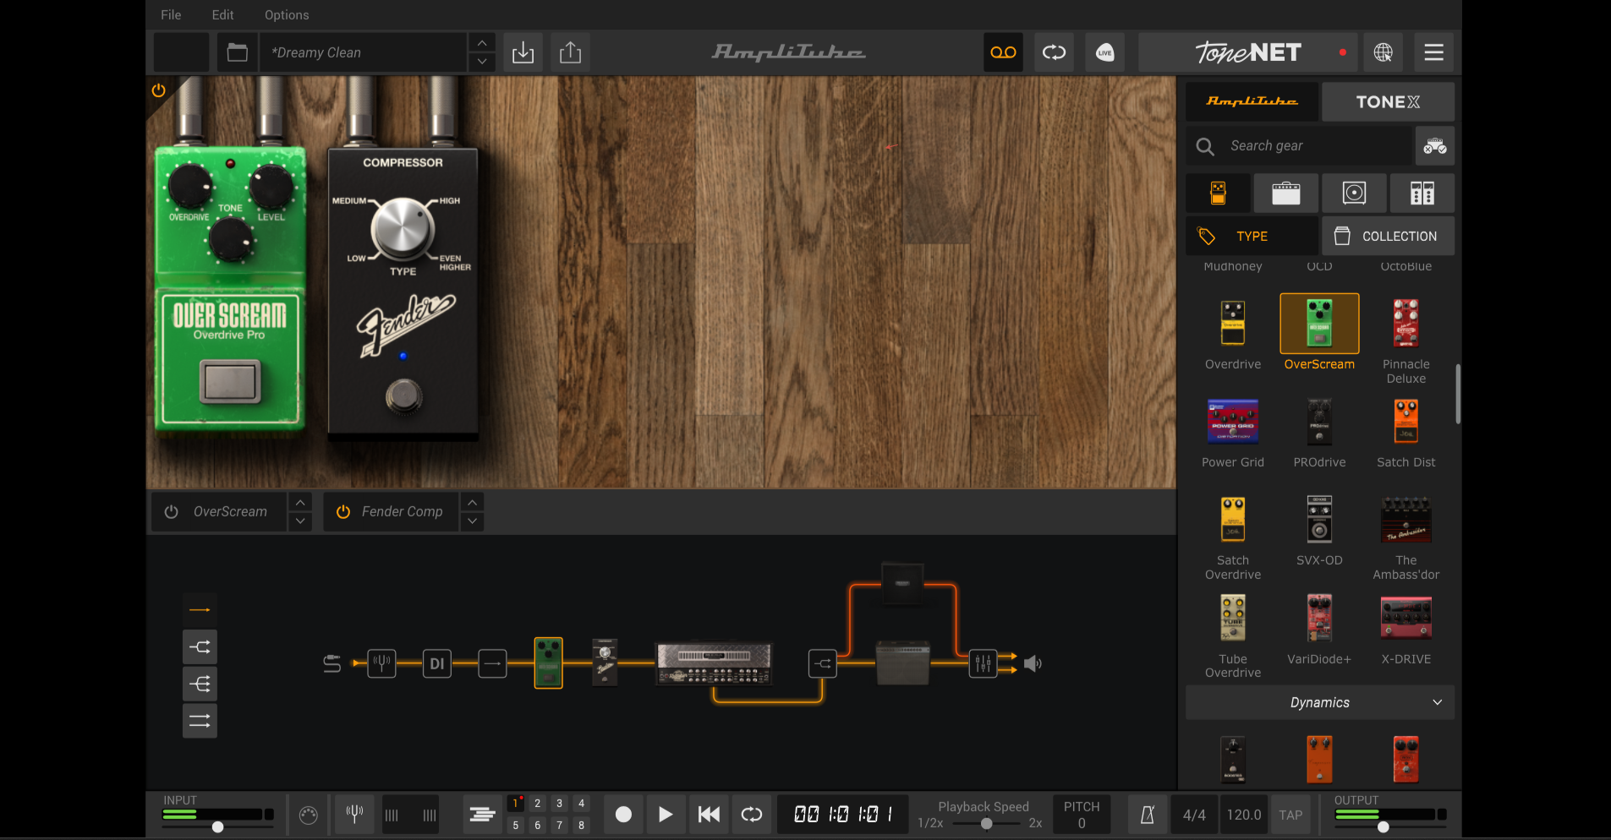Toggle the stomp view power icon
This screenshot has width=1611, height=840.
(158, 90)
